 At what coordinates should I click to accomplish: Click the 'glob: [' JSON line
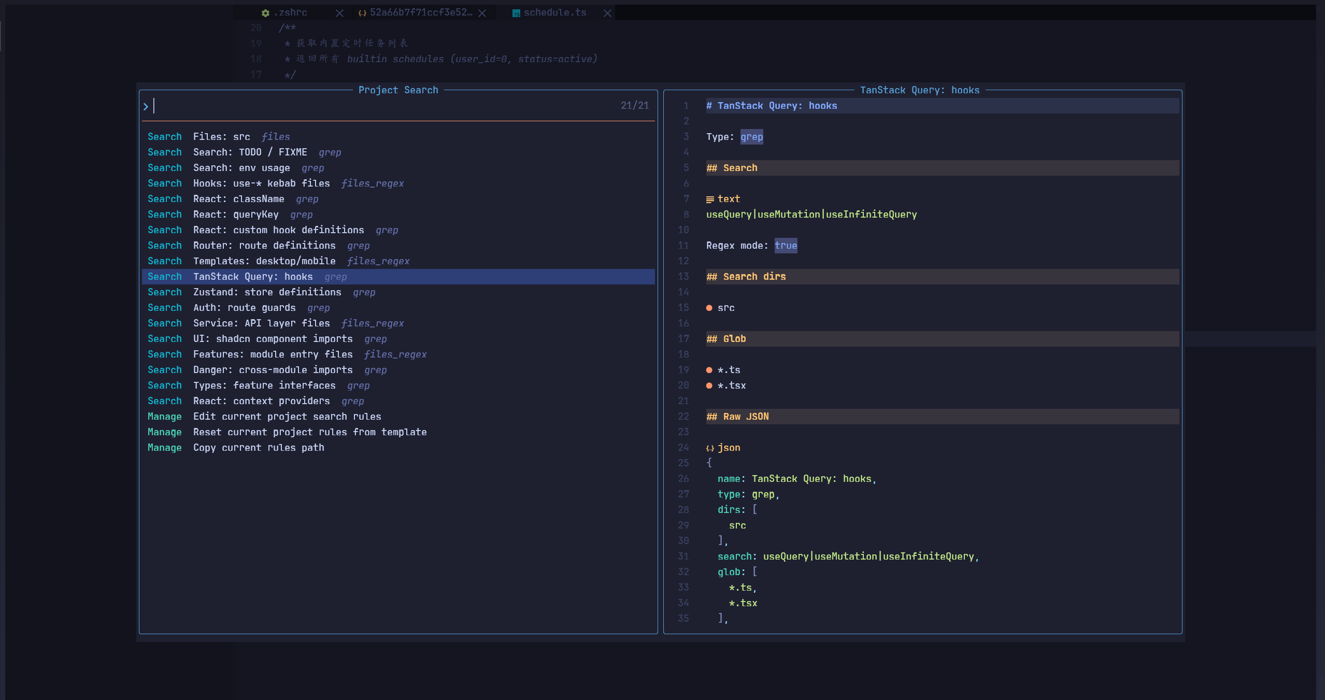click(737, 572)
